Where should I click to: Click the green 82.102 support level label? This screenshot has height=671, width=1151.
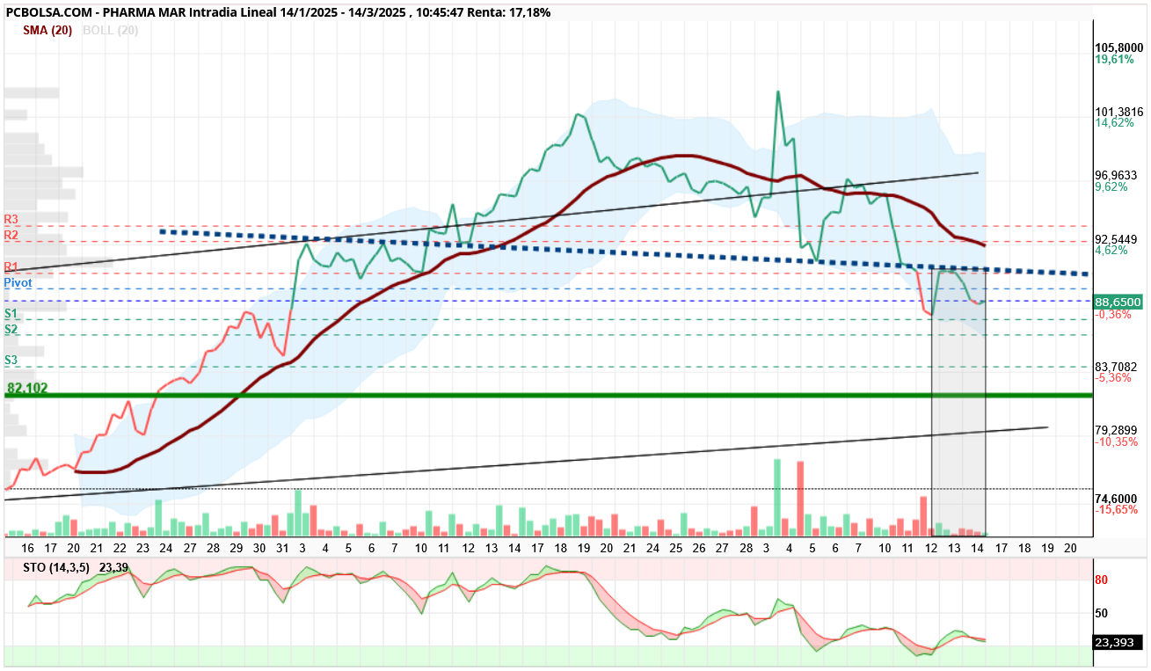tap(27, 387)
